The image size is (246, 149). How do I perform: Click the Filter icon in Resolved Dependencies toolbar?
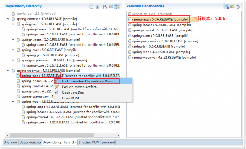(x=238, y=7)
